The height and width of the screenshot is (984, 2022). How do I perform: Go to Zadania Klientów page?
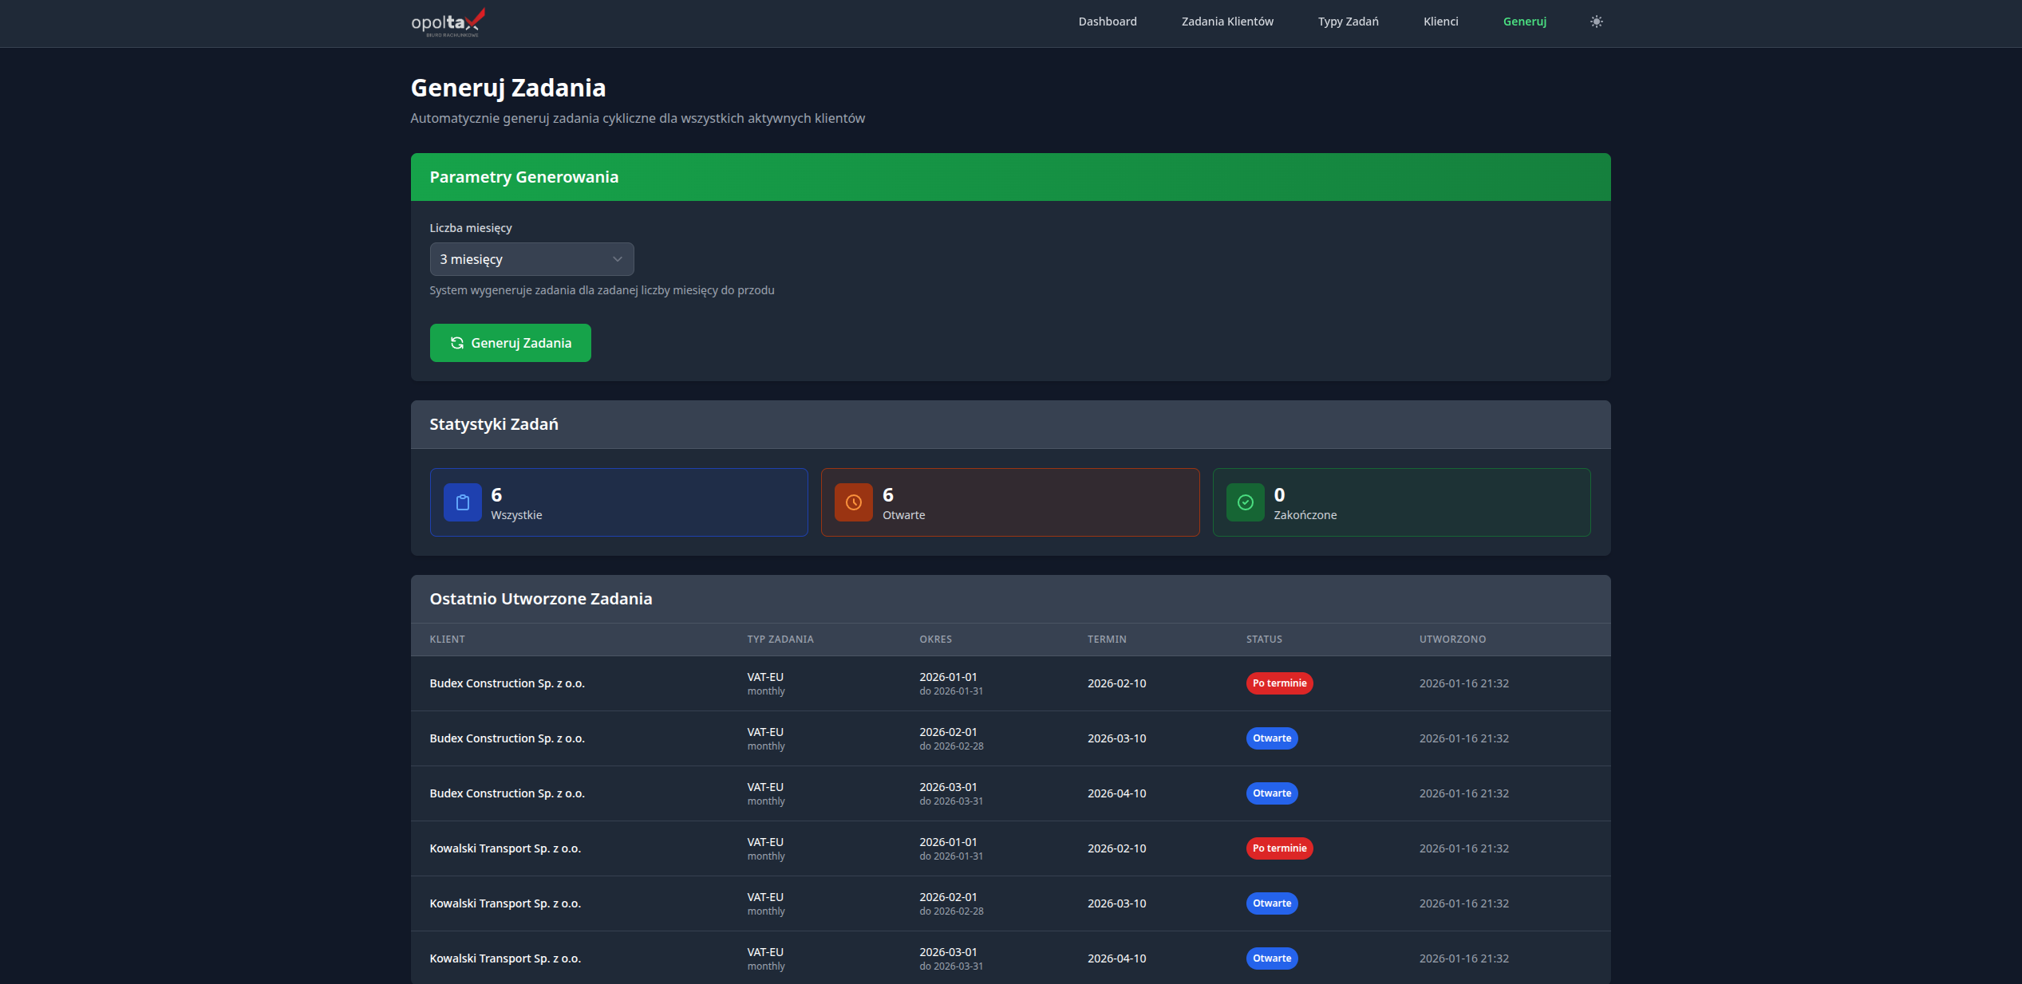1226,22
